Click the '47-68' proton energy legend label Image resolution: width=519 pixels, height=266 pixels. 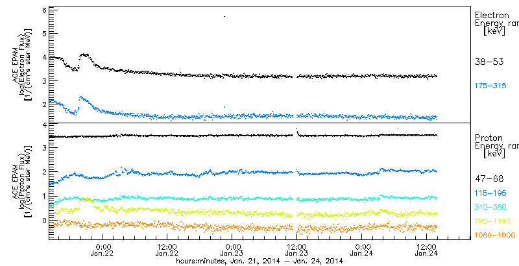(x=489, y=178)
